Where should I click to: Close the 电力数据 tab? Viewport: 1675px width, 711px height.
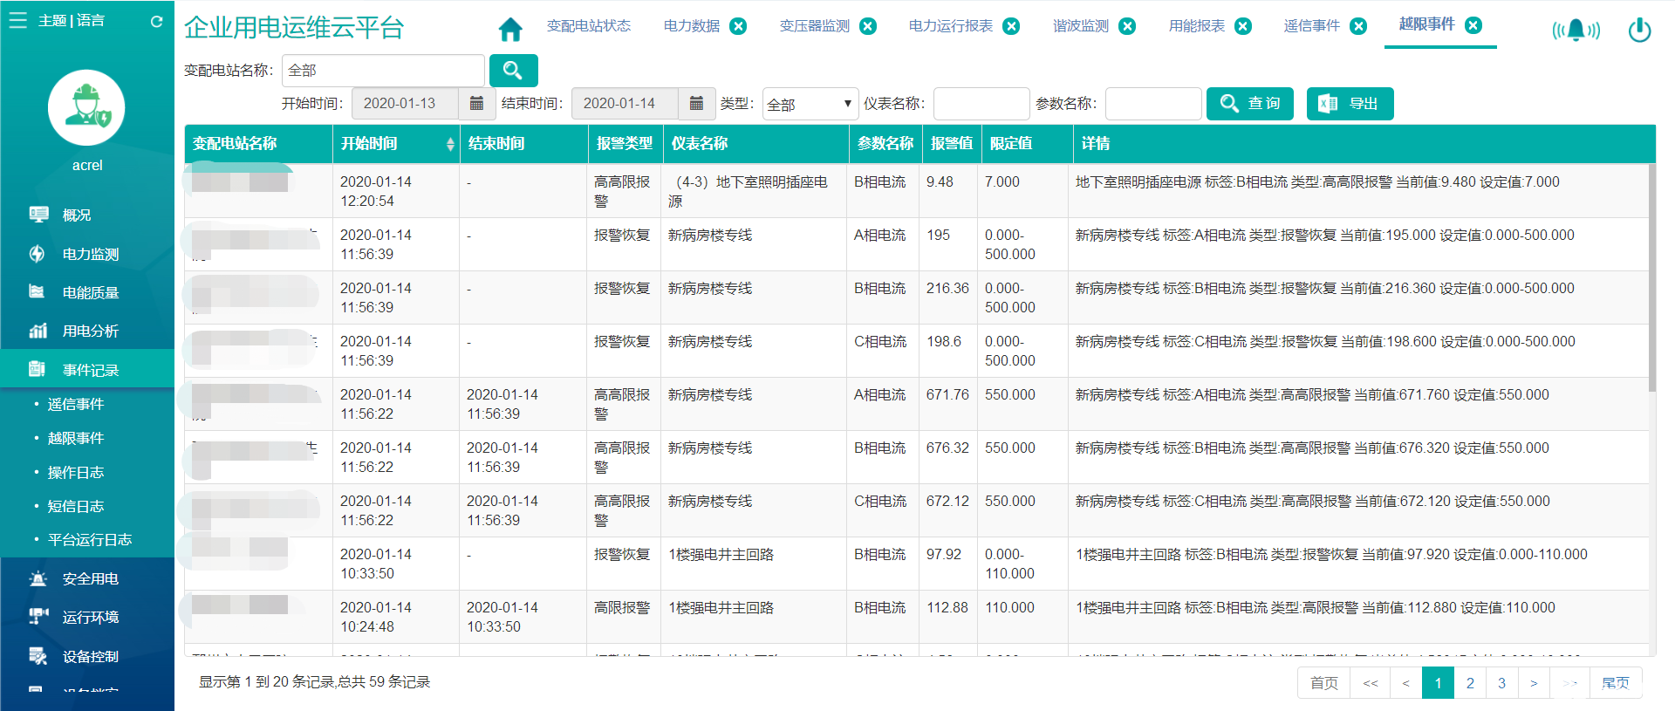(738, 26)
